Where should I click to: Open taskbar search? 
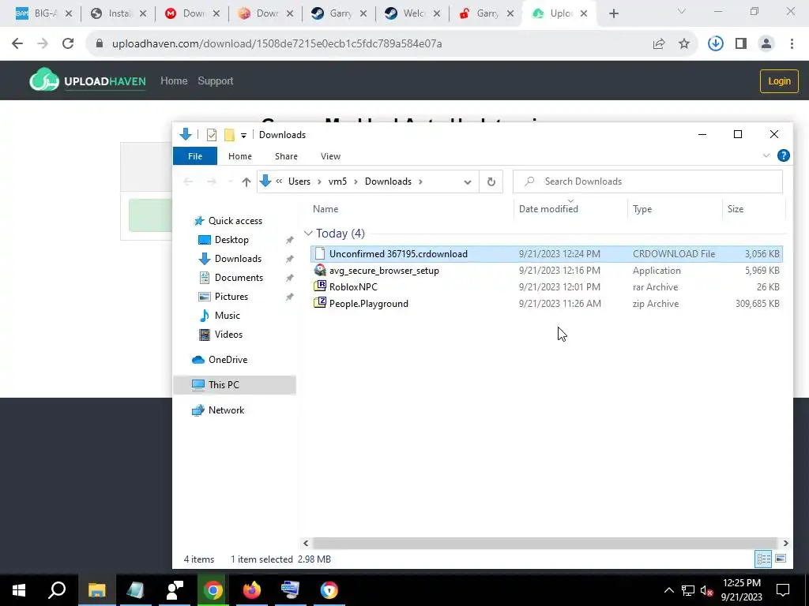[x=57, y=590]
